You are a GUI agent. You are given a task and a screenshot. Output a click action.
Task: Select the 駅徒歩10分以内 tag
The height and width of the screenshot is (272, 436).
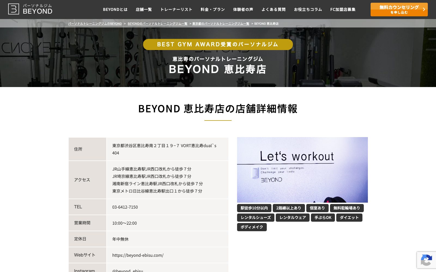coord(254,208)
